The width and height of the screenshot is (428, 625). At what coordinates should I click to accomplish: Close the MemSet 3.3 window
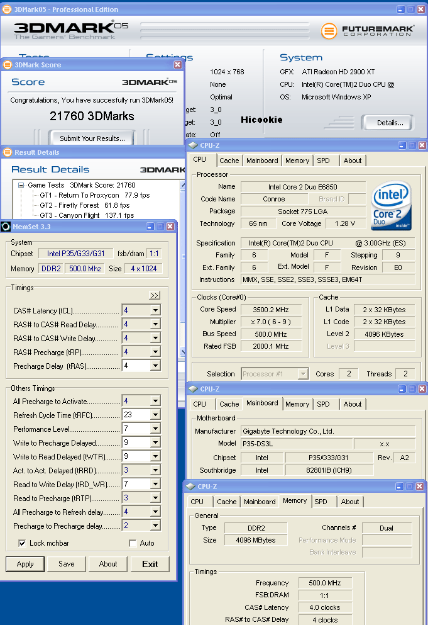click(x=170, y=227)
